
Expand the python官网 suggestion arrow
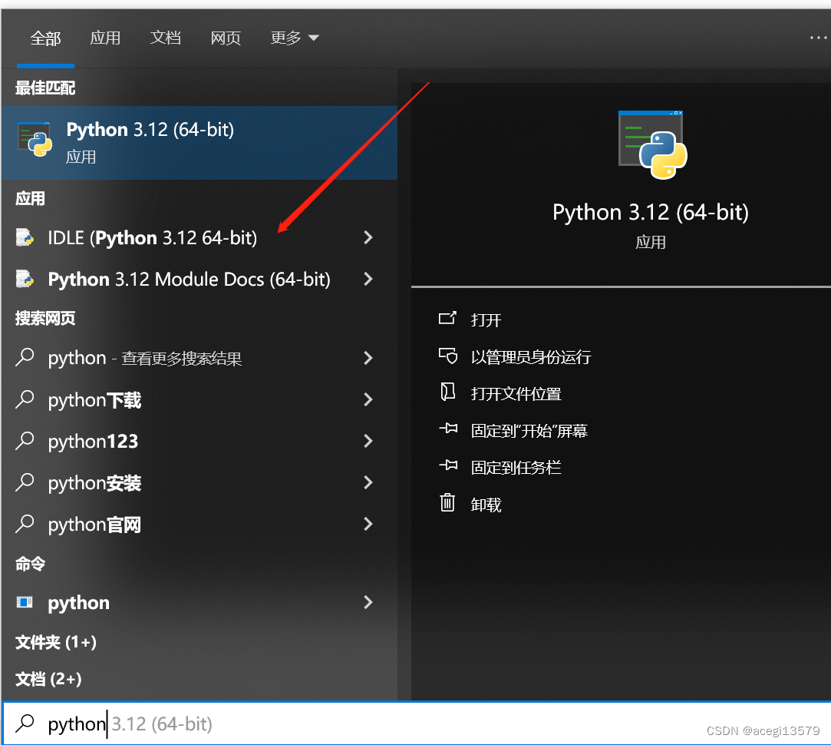(x=368, y=524)
